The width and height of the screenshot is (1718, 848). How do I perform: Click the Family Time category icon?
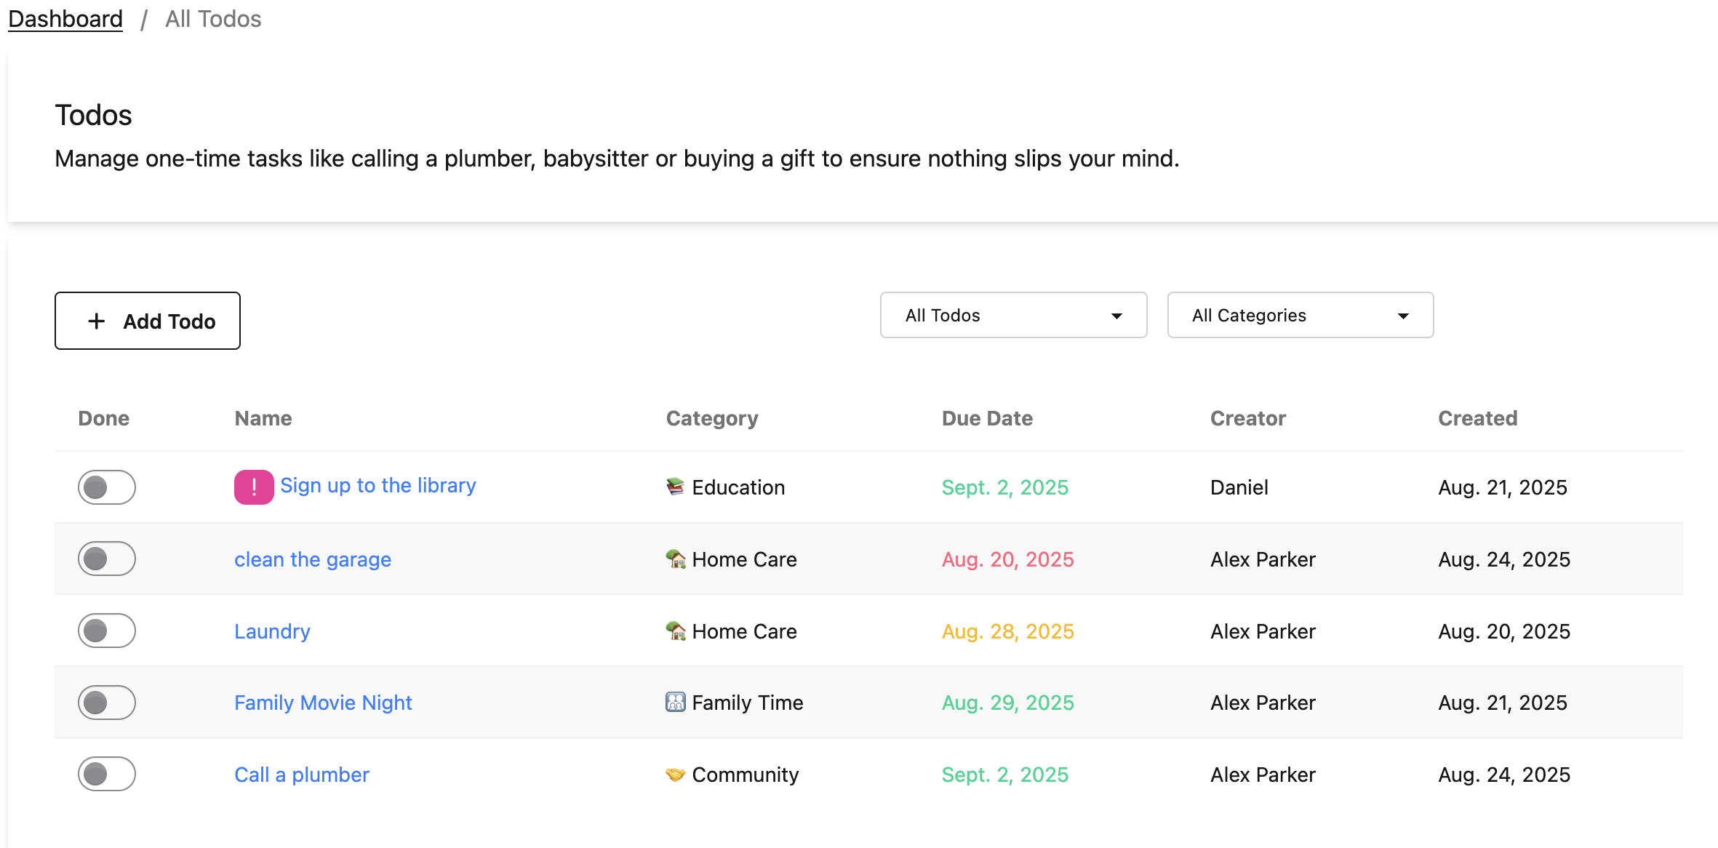coord(675,702)
